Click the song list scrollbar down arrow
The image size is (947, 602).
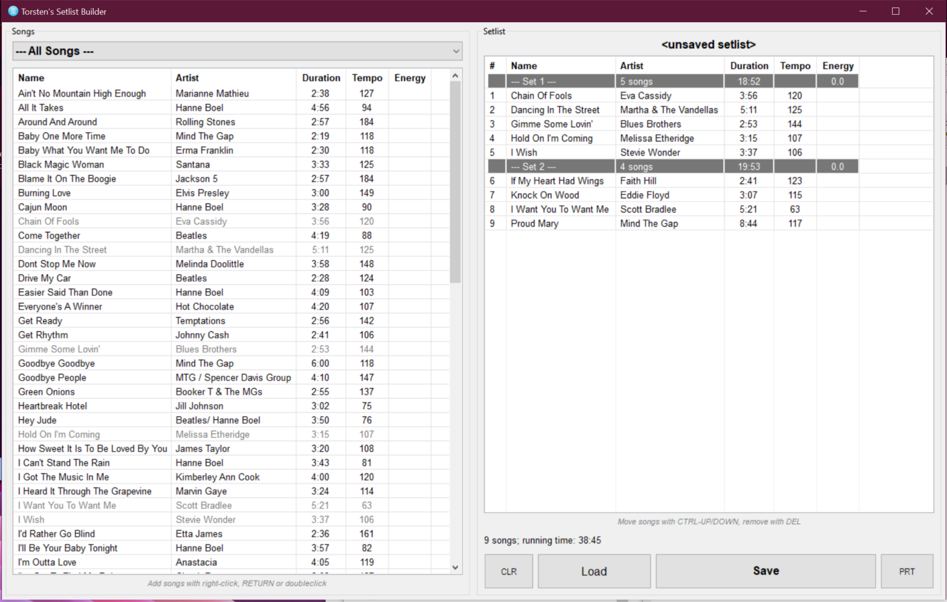[x=455, y=567]
